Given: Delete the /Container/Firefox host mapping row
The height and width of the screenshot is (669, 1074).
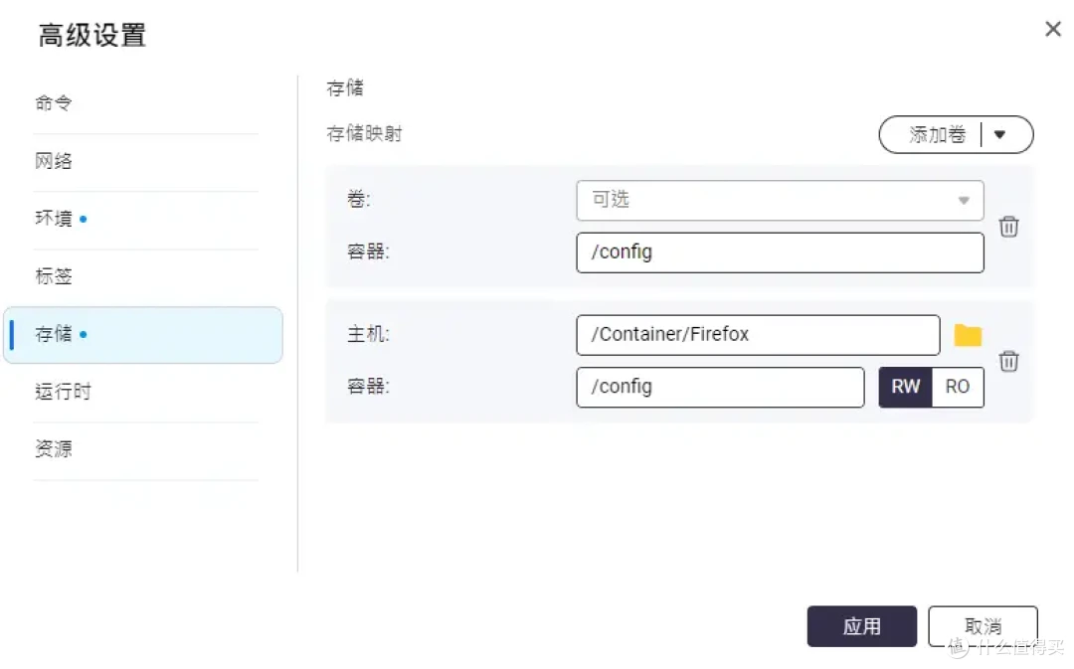Looking at the screenshot, I should tap(1008, 361).
